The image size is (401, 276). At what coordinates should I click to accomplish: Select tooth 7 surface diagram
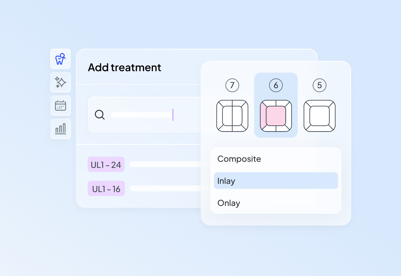point(232,116)
